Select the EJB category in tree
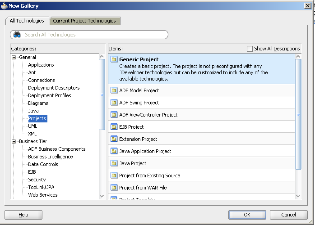This screenshot has height=225, width=315. coord(32,172)
